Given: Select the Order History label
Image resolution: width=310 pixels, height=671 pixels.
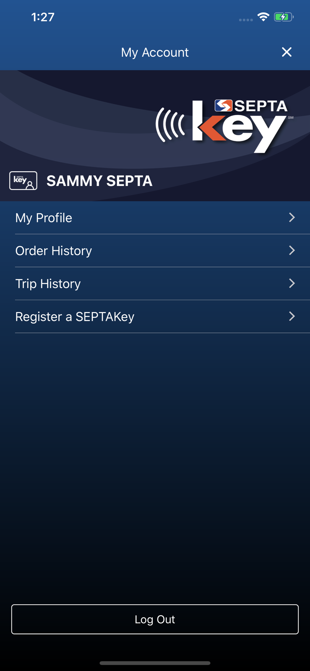Looking at the screenshot, I should tap(54, 251).
